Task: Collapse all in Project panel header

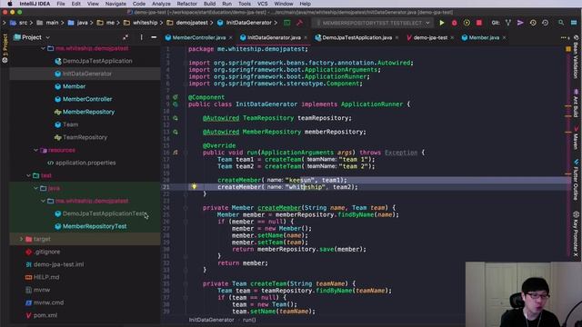Action: [125, 37]
